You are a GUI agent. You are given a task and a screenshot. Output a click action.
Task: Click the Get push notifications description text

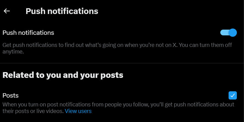(117, 48)
